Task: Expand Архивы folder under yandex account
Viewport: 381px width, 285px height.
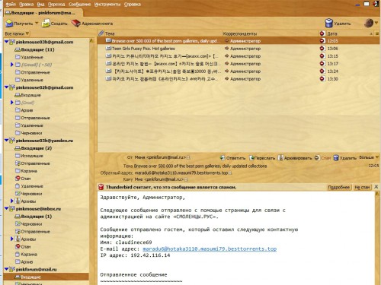Action: pyautogui.click(x=11, y=201)
